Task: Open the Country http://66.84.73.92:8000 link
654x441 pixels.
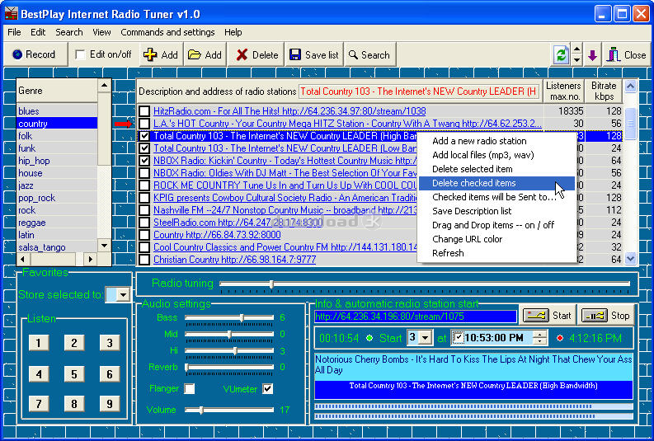Action: click(217, 235)
